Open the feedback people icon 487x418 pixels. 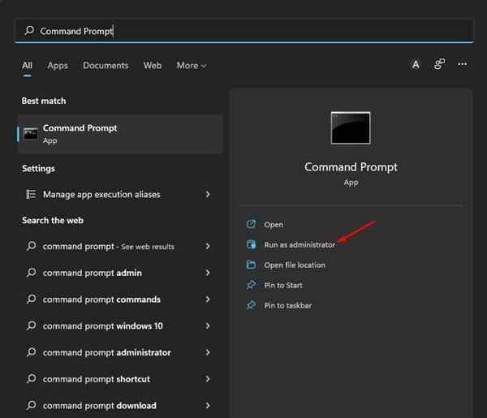439,64
